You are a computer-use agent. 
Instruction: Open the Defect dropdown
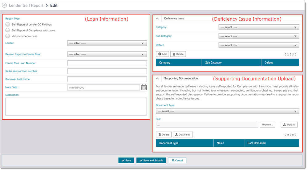[x=259, y=45]
